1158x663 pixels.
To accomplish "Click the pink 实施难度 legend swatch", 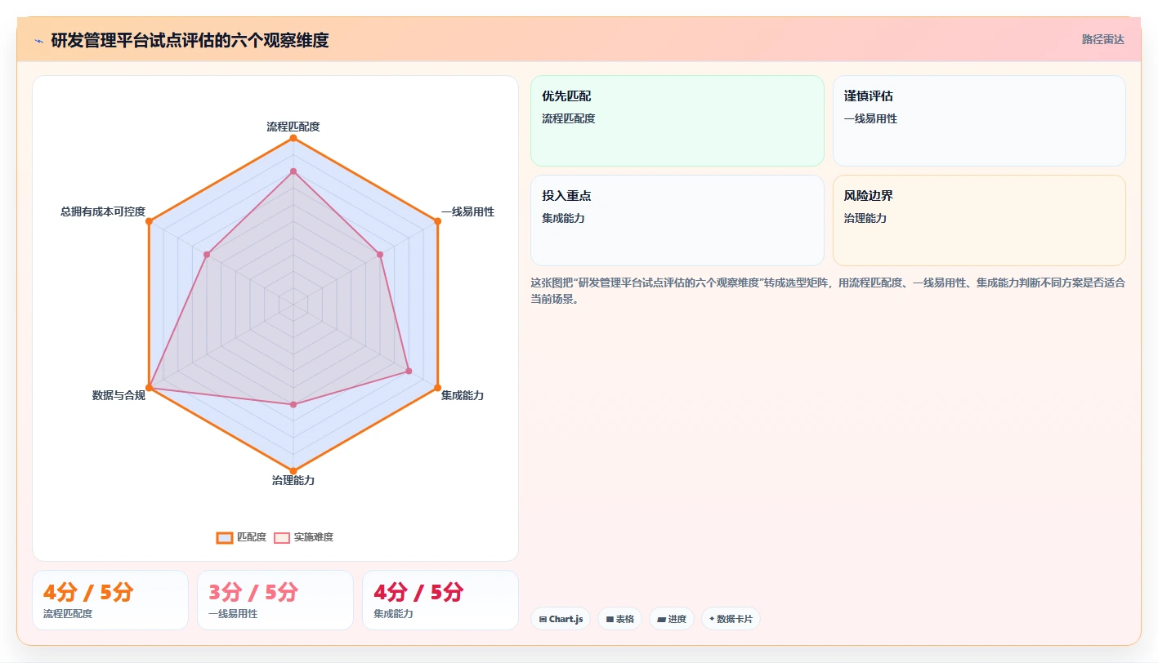I will point(282,537).
